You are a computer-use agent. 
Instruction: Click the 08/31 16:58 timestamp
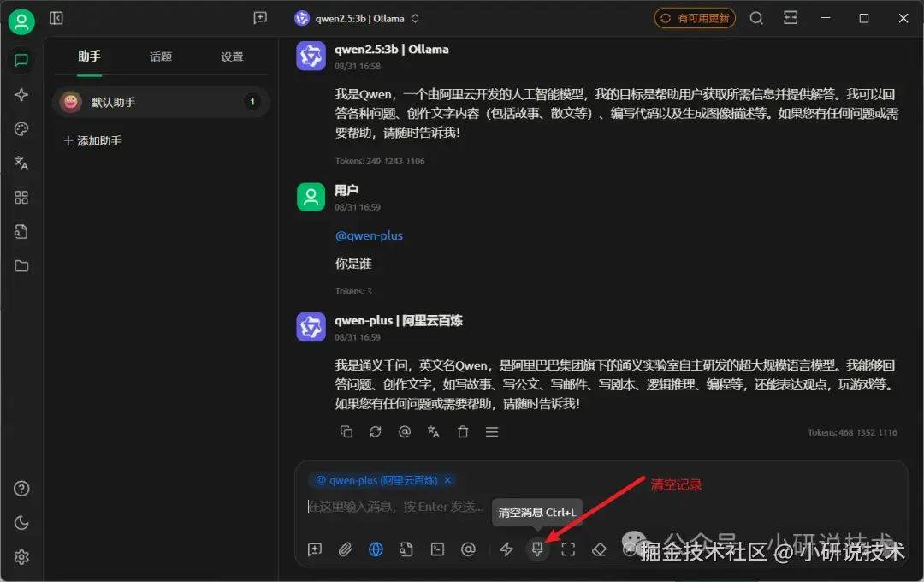click(357, 66)
